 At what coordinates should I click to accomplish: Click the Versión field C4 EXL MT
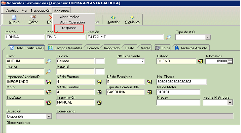125,37
